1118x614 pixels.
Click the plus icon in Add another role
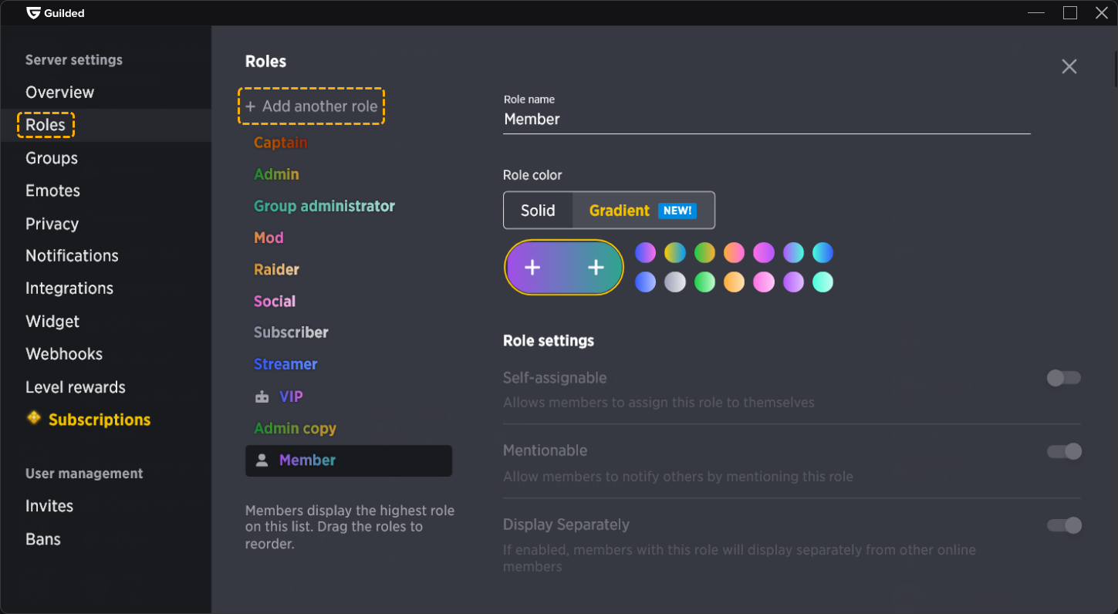(251, 106)
